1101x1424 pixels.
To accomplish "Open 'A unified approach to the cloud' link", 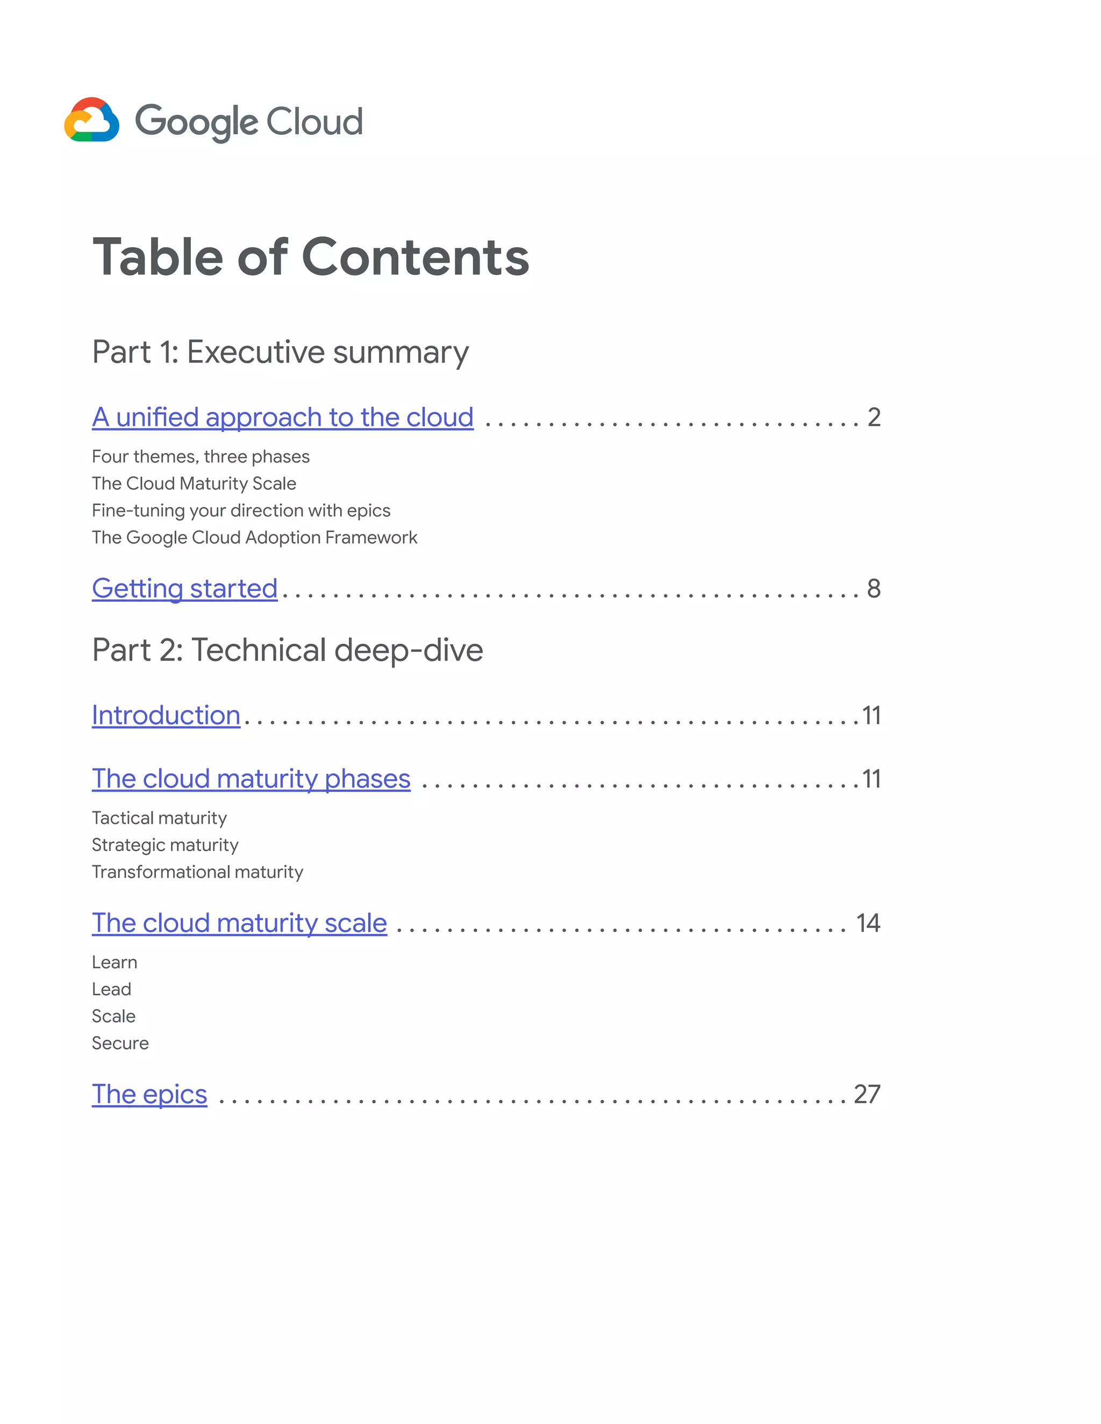I will click(282, 418).
